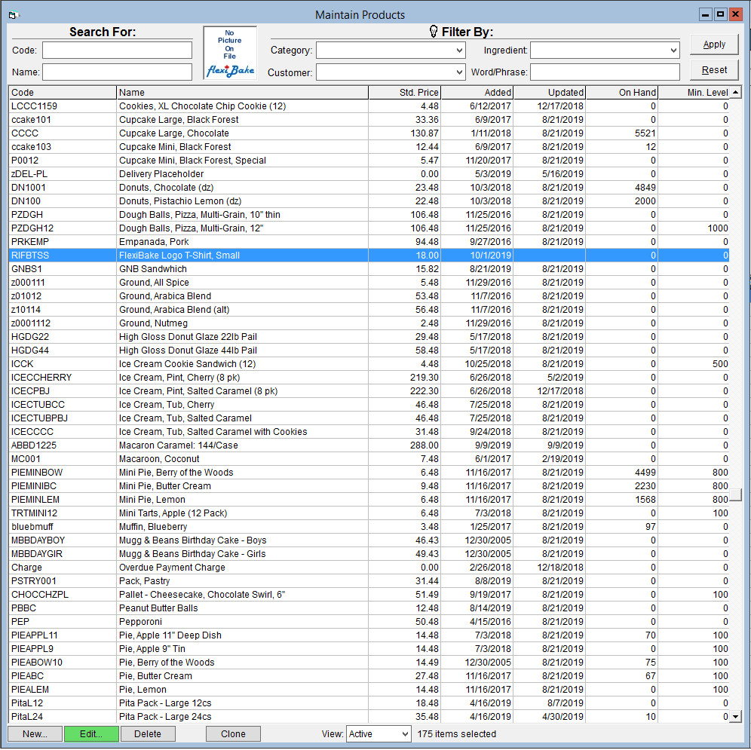Select row Mini Pie, Berry of the Woods

coord(369,472)
